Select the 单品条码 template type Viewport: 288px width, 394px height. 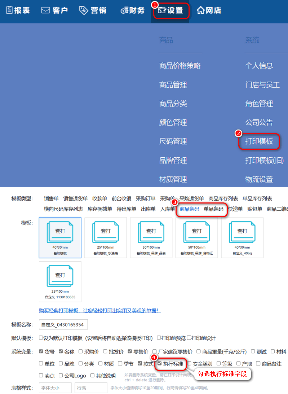[213, 209]
